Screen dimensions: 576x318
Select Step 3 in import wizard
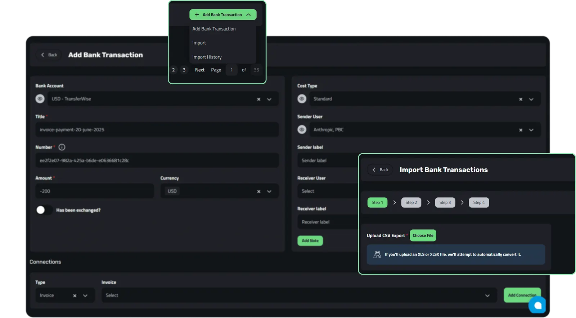445,202
